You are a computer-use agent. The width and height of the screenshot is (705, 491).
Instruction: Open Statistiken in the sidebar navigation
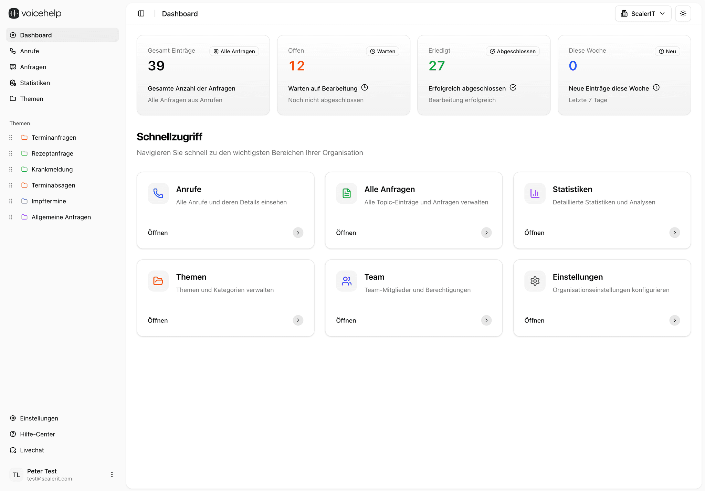[x=35, y=83]
